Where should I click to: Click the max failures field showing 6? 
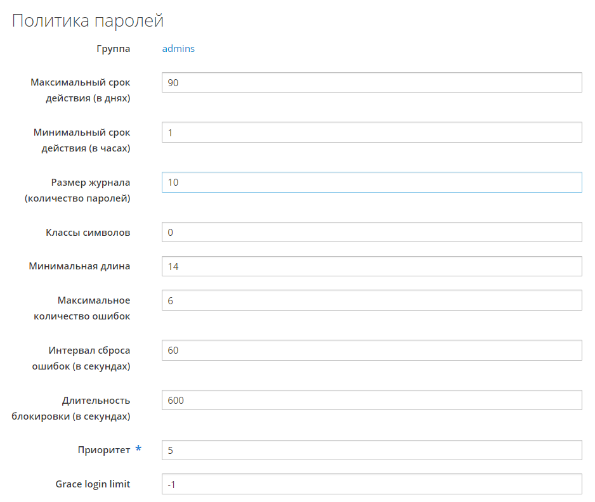click(x=372, y=300)
